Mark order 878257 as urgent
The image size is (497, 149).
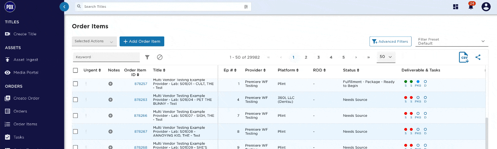[86, 84]
